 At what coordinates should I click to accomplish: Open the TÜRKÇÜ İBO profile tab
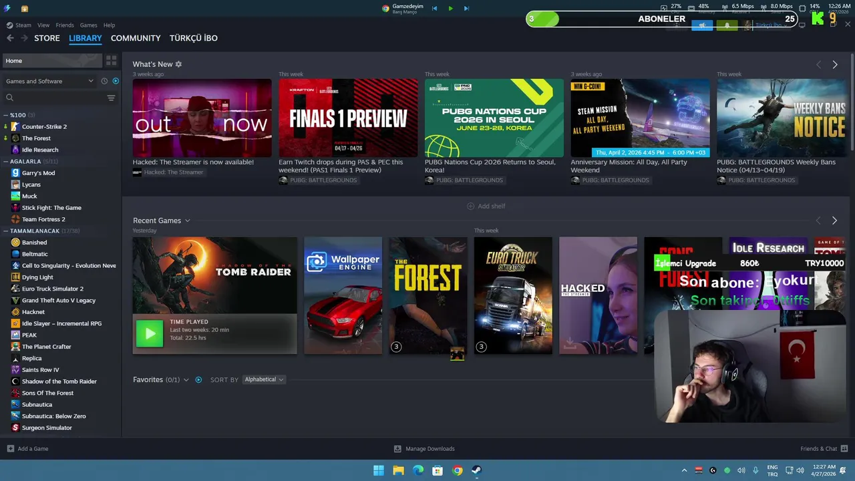tap(193, 38)
